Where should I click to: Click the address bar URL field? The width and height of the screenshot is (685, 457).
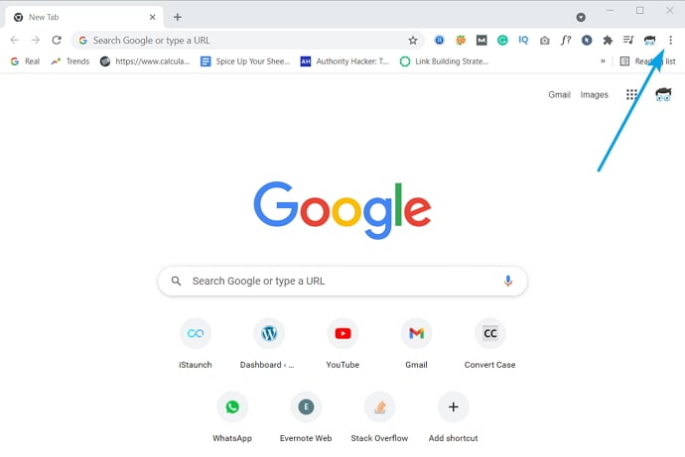pyautogui.click(x=248, y=41)
